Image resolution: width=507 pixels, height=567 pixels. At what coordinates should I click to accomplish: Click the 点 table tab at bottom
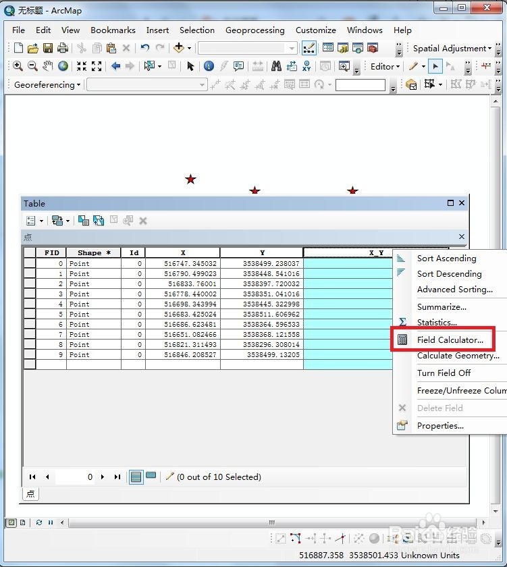(30, 494)
